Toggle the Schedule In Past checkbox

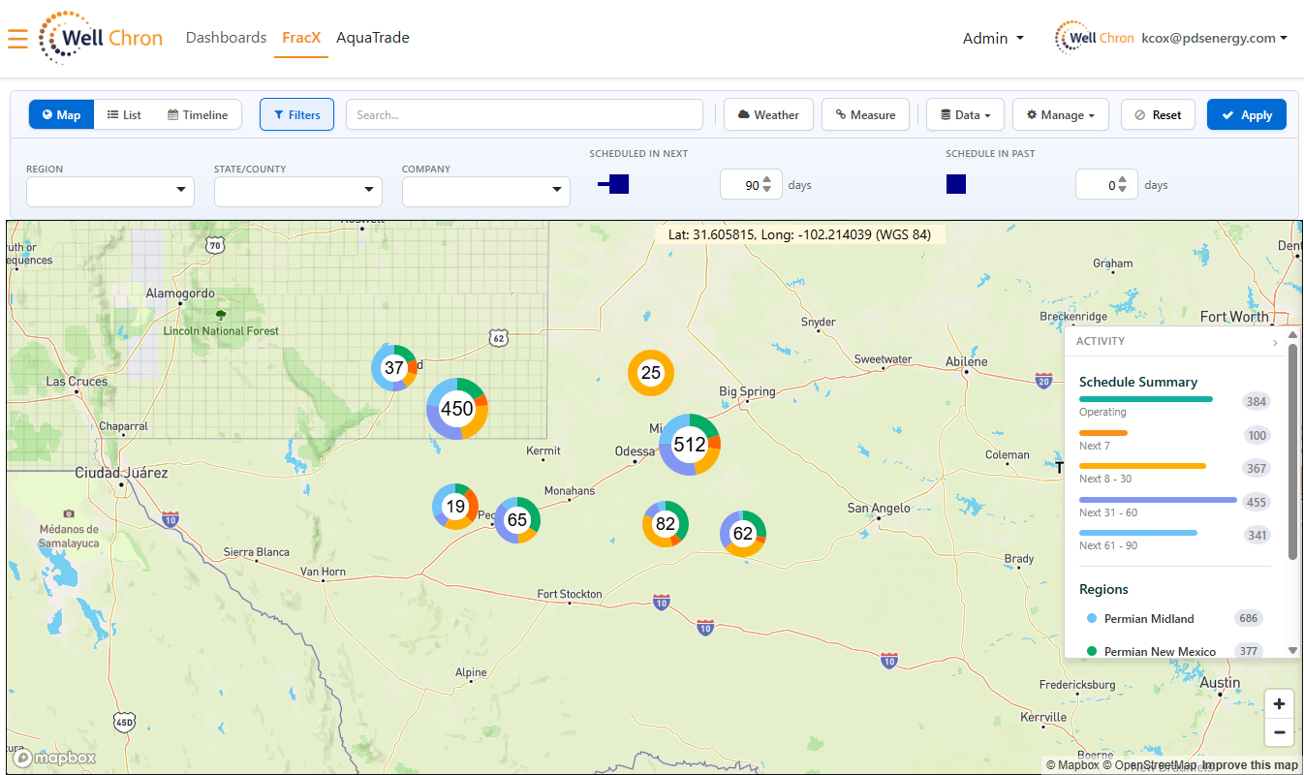[956, 184]
